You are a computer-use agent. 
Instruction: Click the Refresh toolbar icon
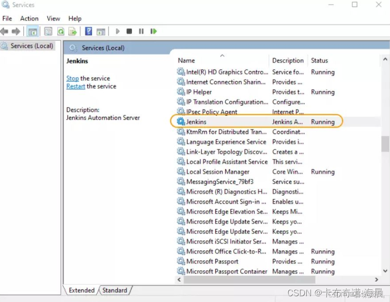coord(61,32)
